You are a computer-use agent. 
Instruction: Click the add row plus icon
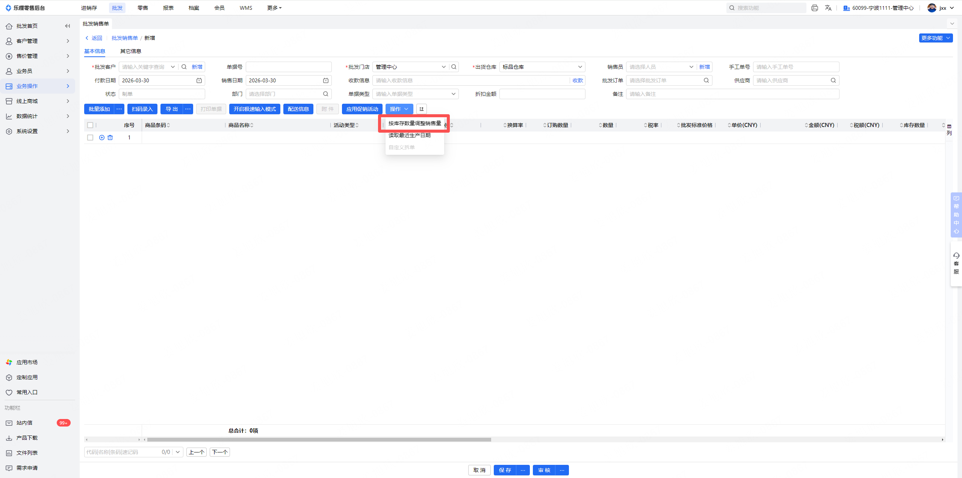(102, 138)
